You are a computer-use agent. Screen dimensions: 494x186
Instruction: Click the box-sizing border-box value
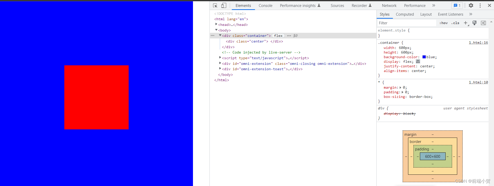coord(420,97)
